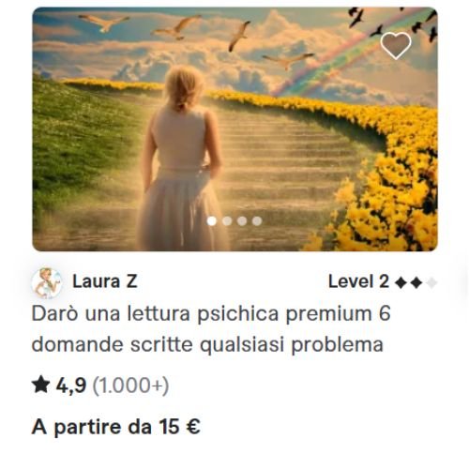Image resolution: width=469 pixels, height=469 pixels.
Task: Switch to the second carousel dot
Action: (227, 221)
